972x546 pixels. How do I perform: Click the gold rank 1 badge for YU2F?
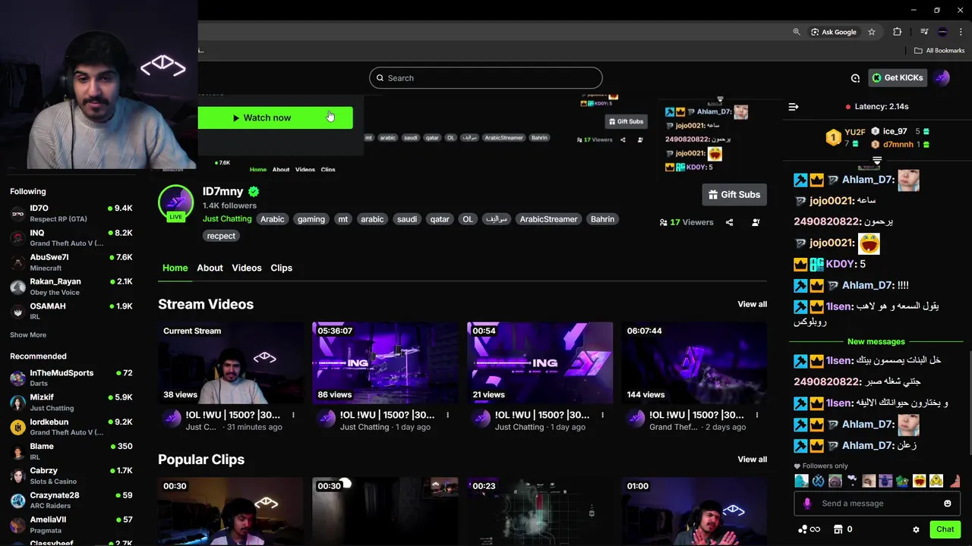pyautogui.click(x=833, y=137)
